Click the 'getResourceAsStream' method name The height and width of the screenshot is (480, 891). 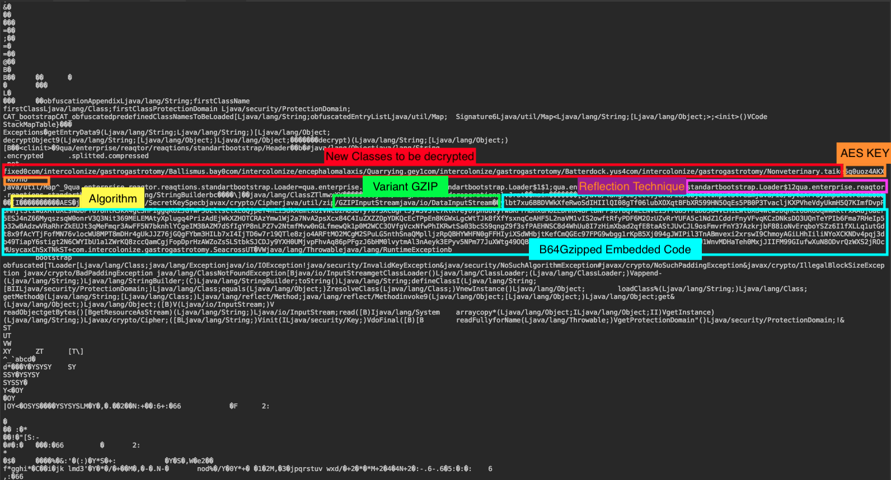click(x=130, y=312)
